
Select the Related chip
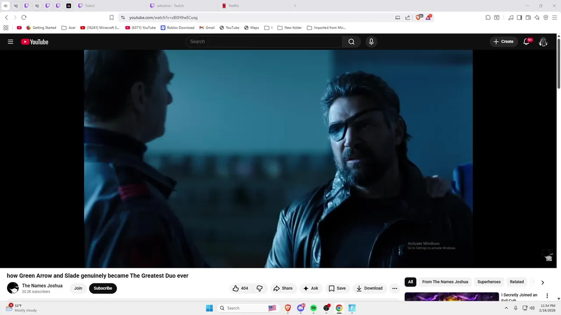517,282
